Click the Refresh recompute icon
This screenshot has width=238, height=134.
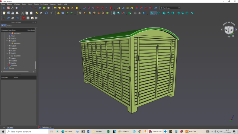pyautogui.click(x=46, y=13)
